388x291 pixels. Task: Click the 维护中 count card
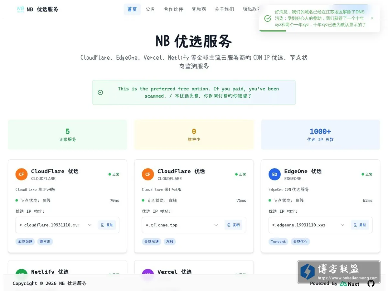coord(194,135)
